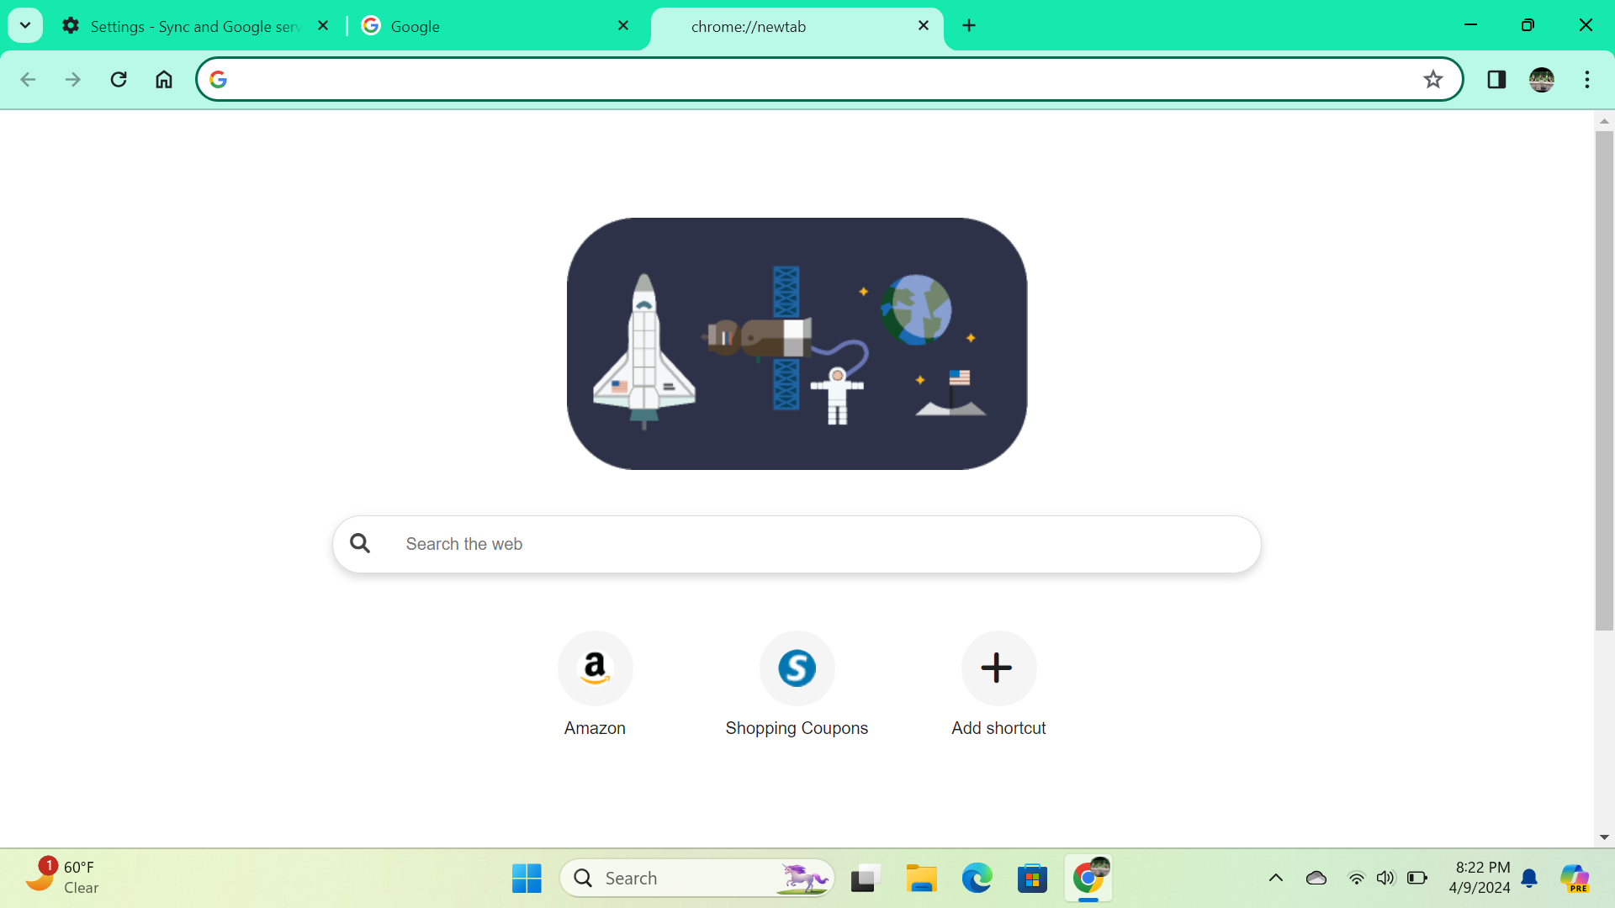Click the Add shortcut plus button

click(x=998, y=668)
